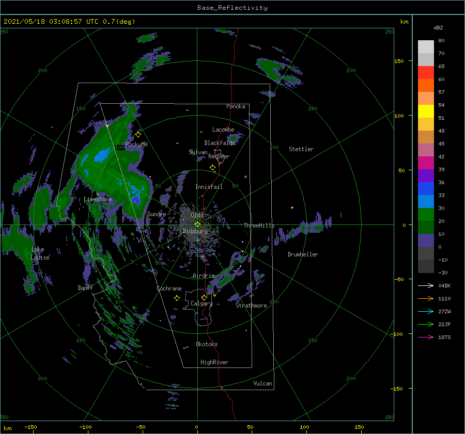Click the Sundre city label
Screen dimensions: 465x434
click(157, 214)
